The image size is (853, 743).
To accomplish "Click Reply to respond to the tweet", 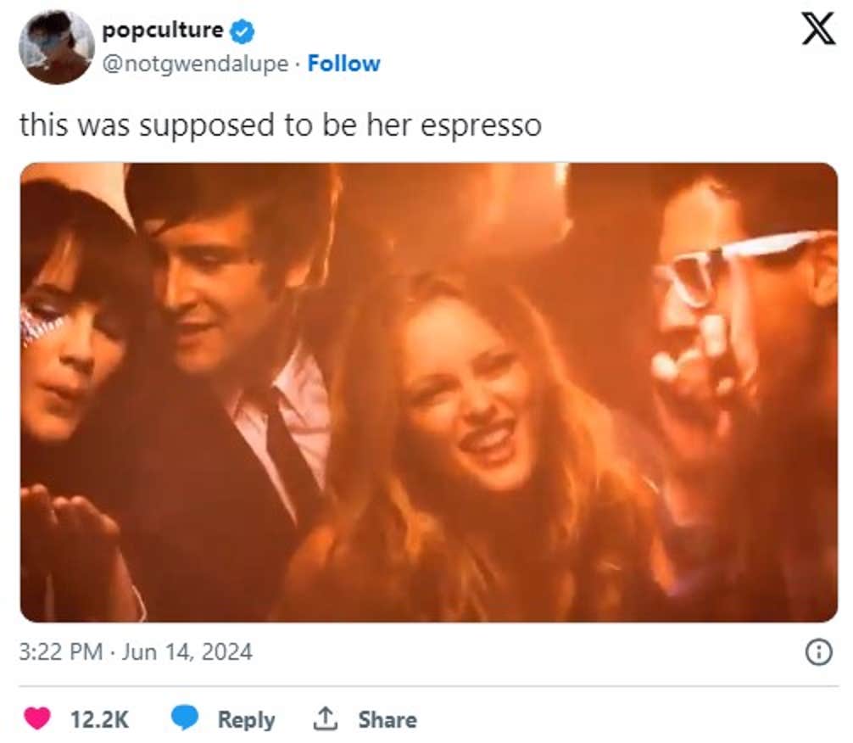I will click(x=246, y=719).
